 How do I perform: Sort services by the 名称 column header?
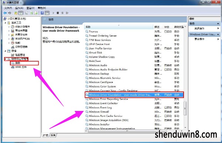tap(119, 27)
